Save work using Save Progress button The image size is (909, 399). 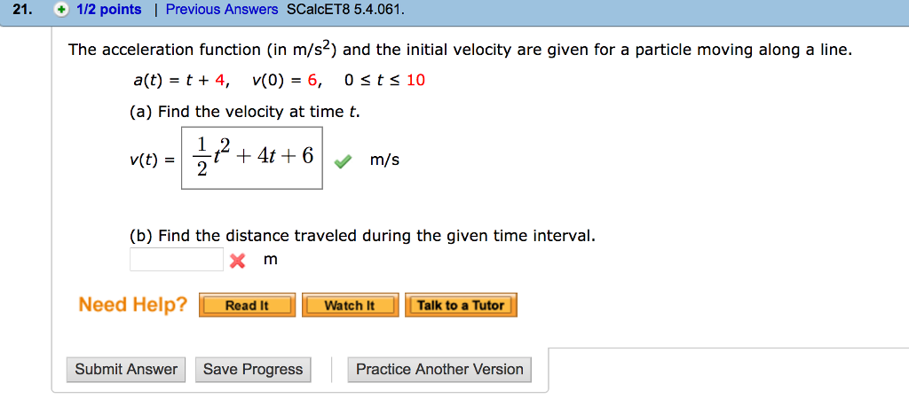(253, 370)
